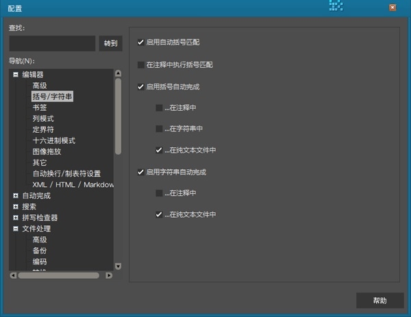Click tree scroll left arrow
This screenshot has height=317, width=411.
coord(13,275)
